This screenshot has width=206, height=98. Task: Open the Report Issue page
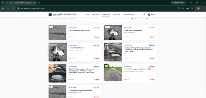pyautogui.click(x=96, y=15)
